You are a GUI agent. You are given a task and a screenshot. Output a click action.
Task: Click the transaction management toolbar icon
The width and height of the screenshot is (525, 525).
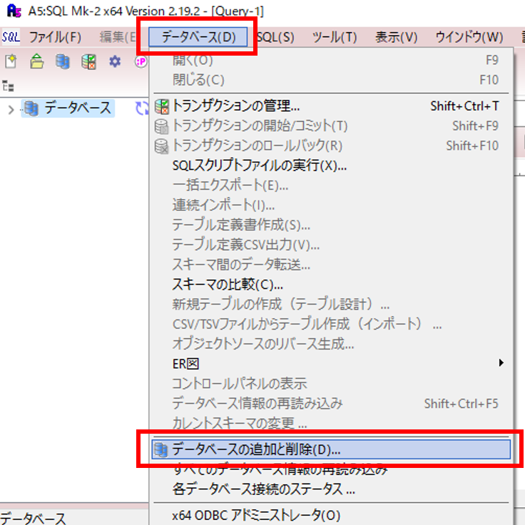click(x=88, y=61)
